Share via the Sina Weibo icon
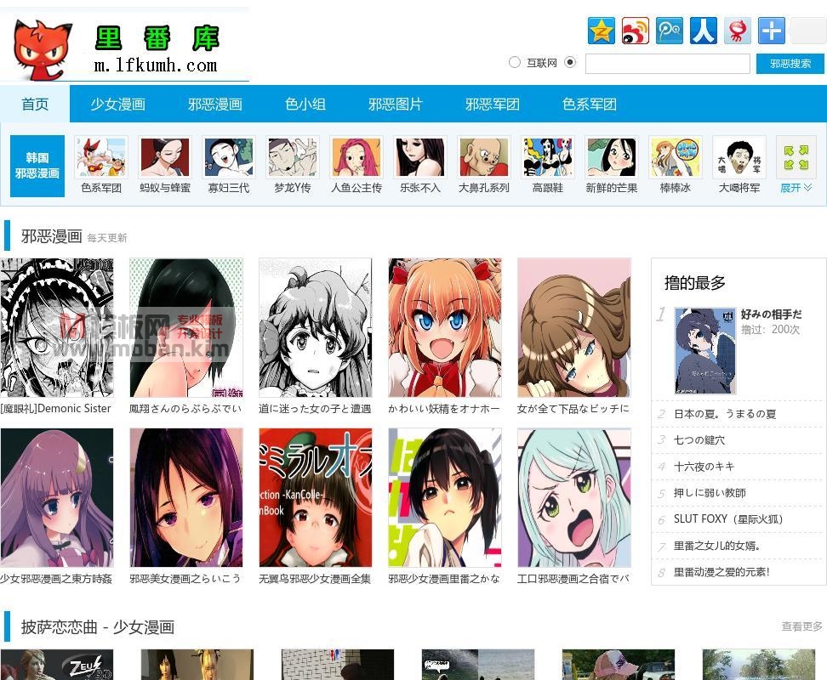The width and height of the screenshot is (827, 680). (635, 31)
